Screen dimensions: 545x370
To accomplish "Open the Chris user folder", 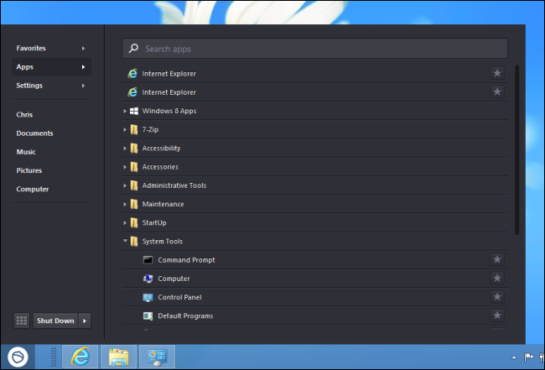I will tap(24, 114).
